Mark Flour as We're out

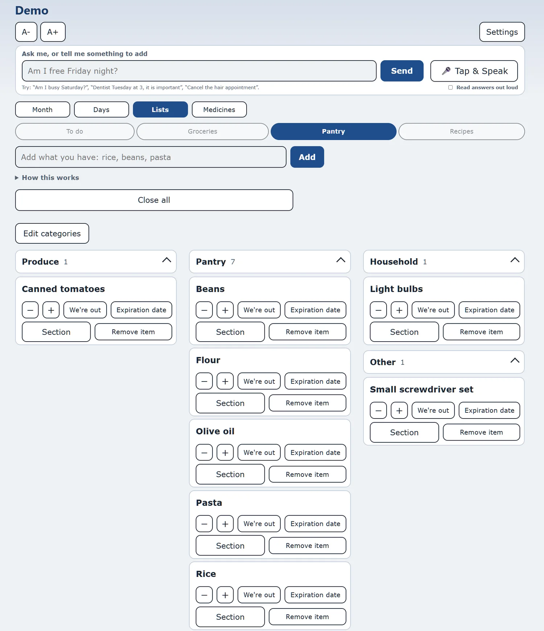pyautogui.click(x=259, y=382)
